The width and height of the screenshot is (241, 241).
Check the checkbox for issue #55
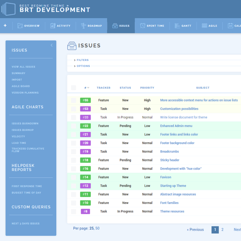74,100
